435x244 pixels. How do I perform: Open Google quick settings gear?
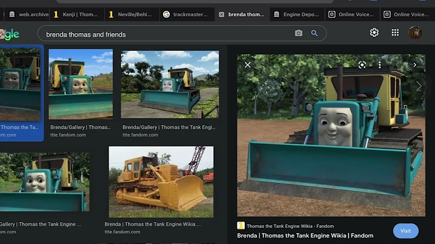tap(374, 33)
